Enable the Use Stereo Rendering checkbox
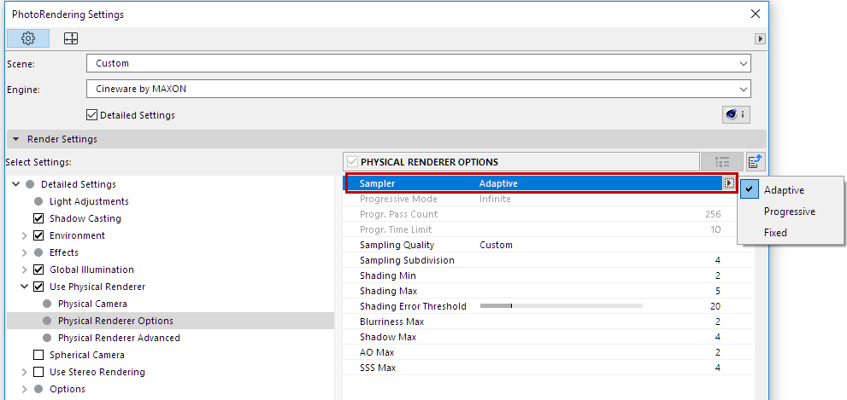The width and height of the screenshot is (847, 400). click(38, 372)
